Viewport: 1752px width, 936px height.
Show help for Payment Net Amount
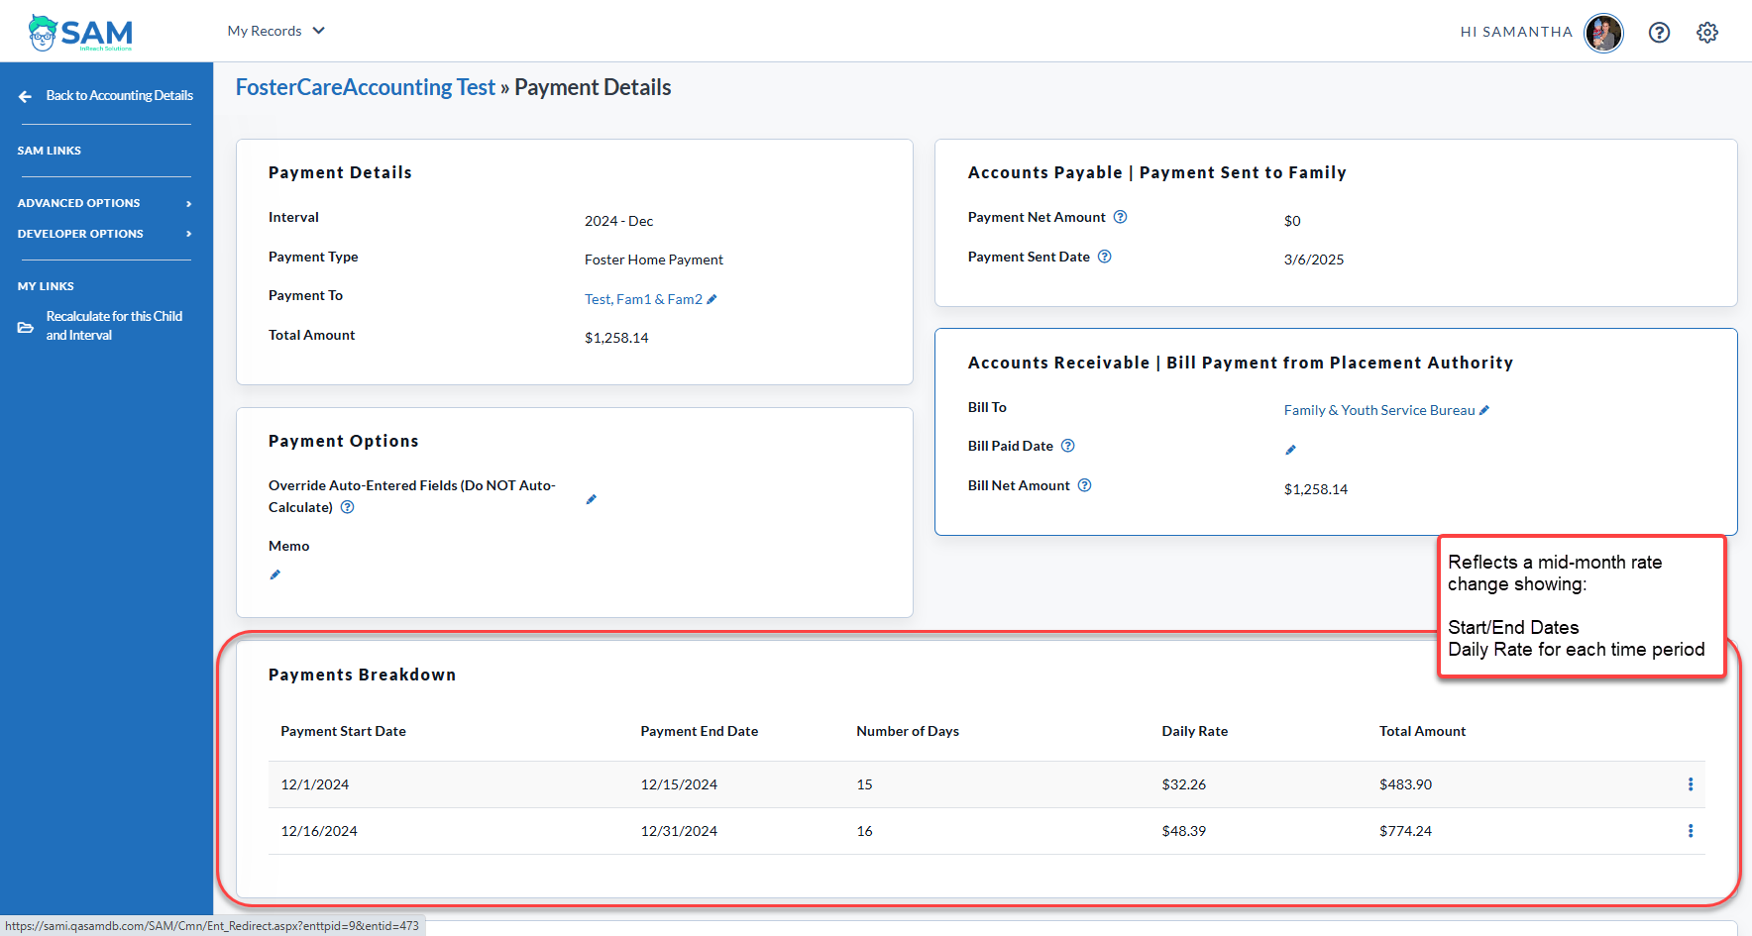pos(1120,217)
